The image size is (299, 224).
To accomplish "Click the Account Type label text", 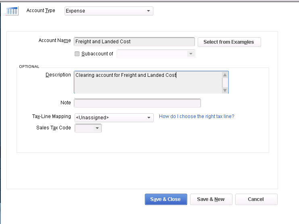I will (41, 11).
